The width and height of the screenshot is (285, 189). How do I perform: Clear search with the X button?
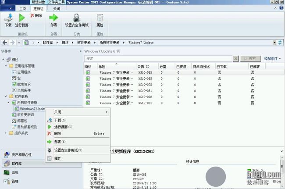click(x=236, y=58)
